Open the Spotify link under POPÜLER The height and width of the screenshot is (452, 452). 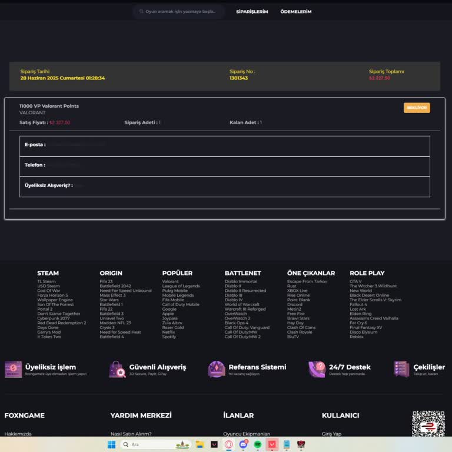[169, 337]
